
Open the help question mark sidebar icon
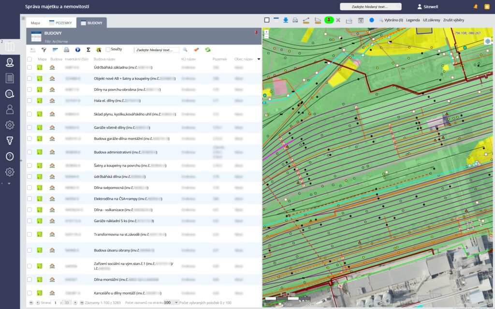coord(10,156)
